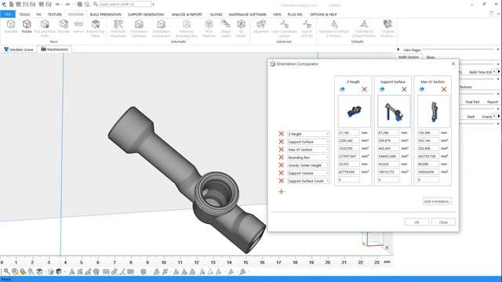Viewport: 502px width, 282px height.
Task: Open the Bounding Box criterion dropdown
Action: pos(308,157)
